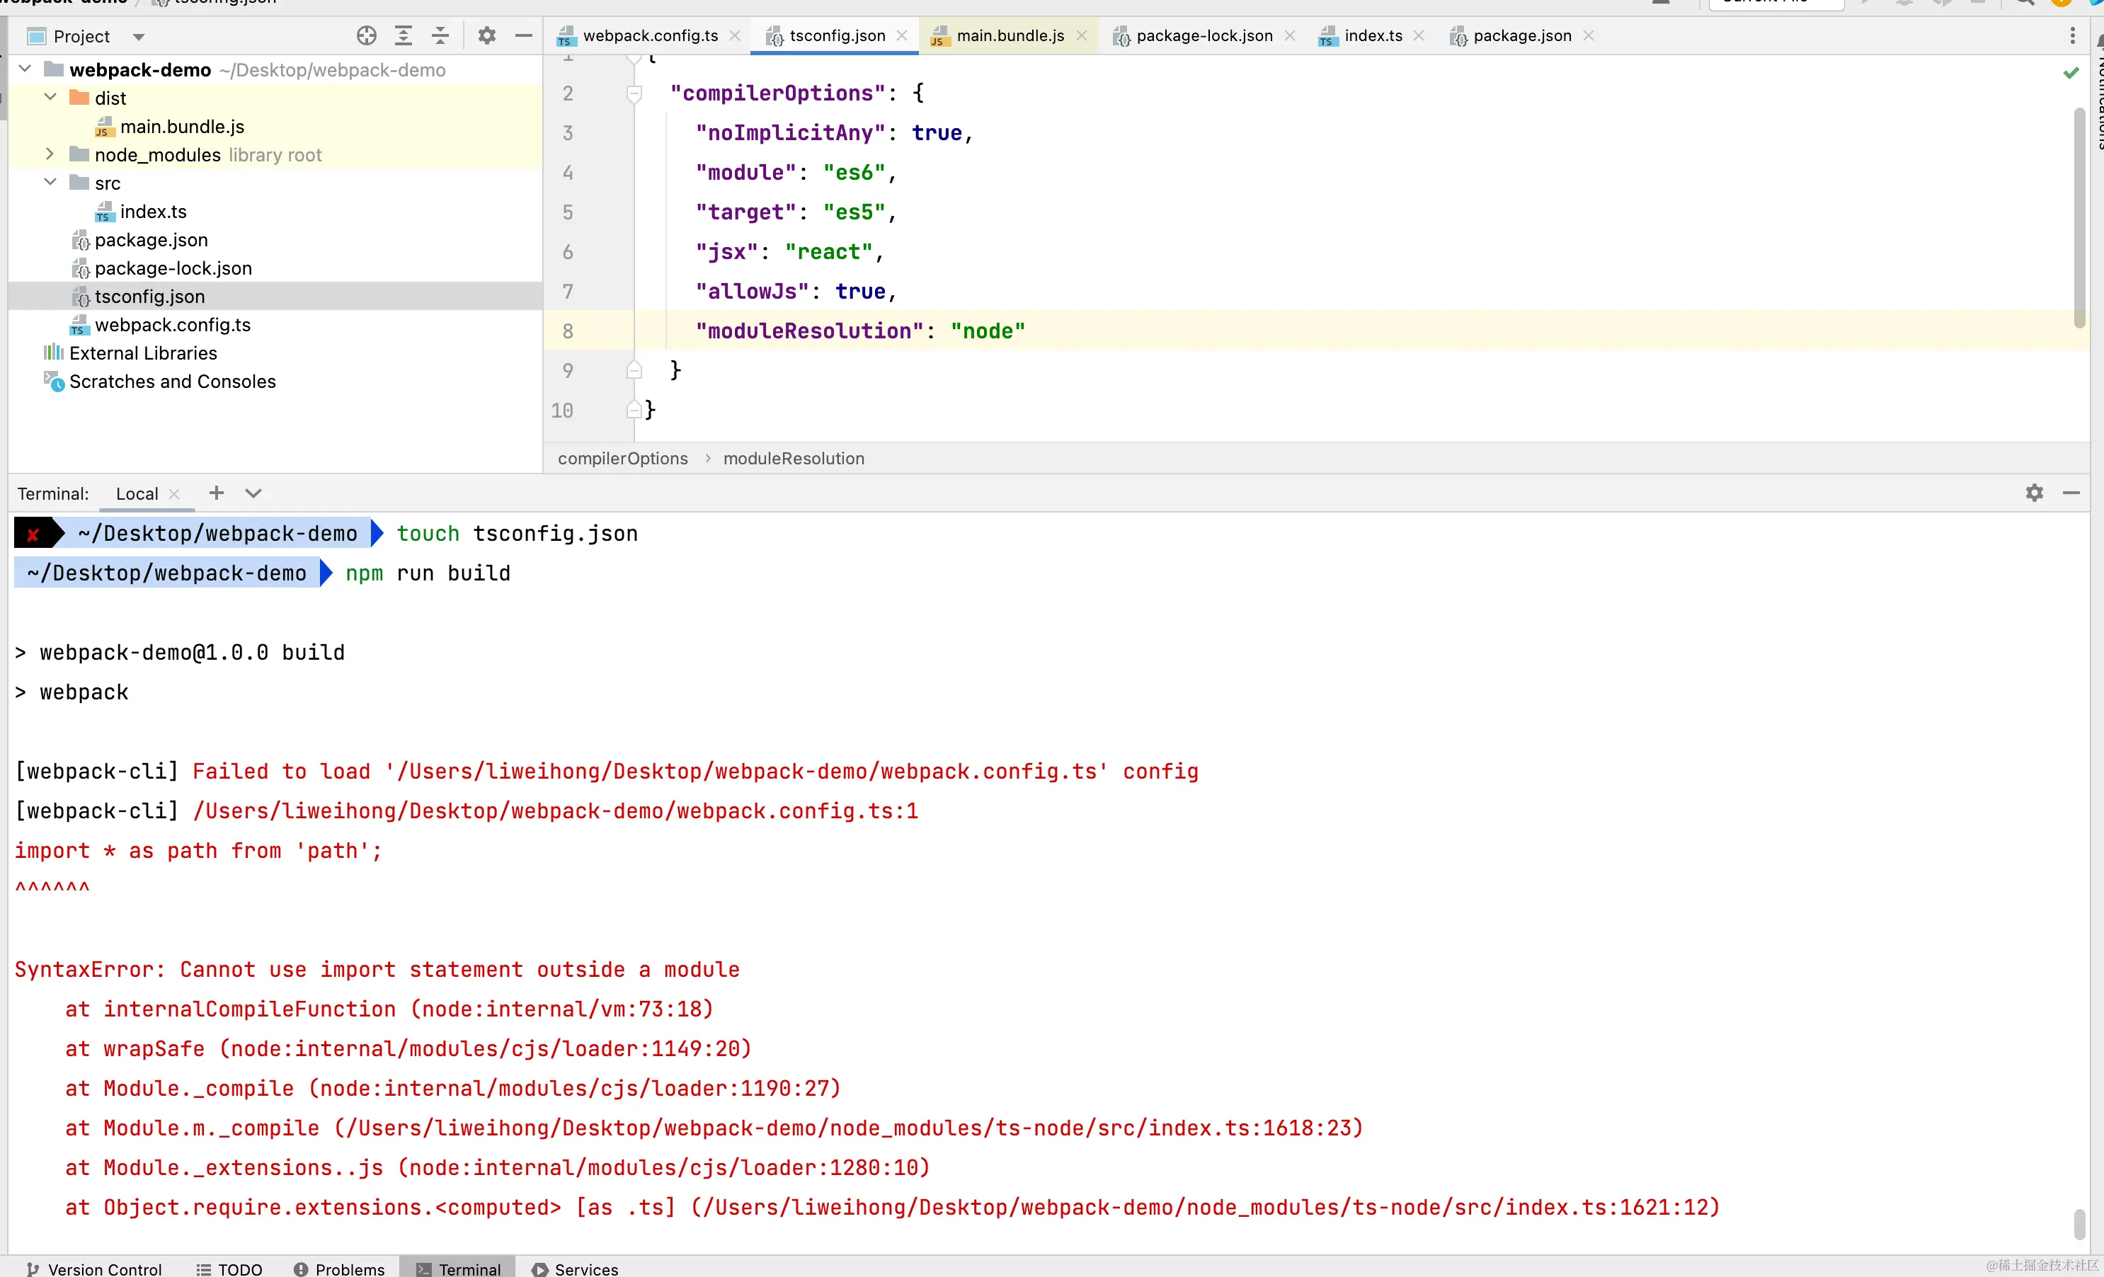Click the Collapse All icon in Project panel
Screen dimensions: 2104x1277
(440, 36)
